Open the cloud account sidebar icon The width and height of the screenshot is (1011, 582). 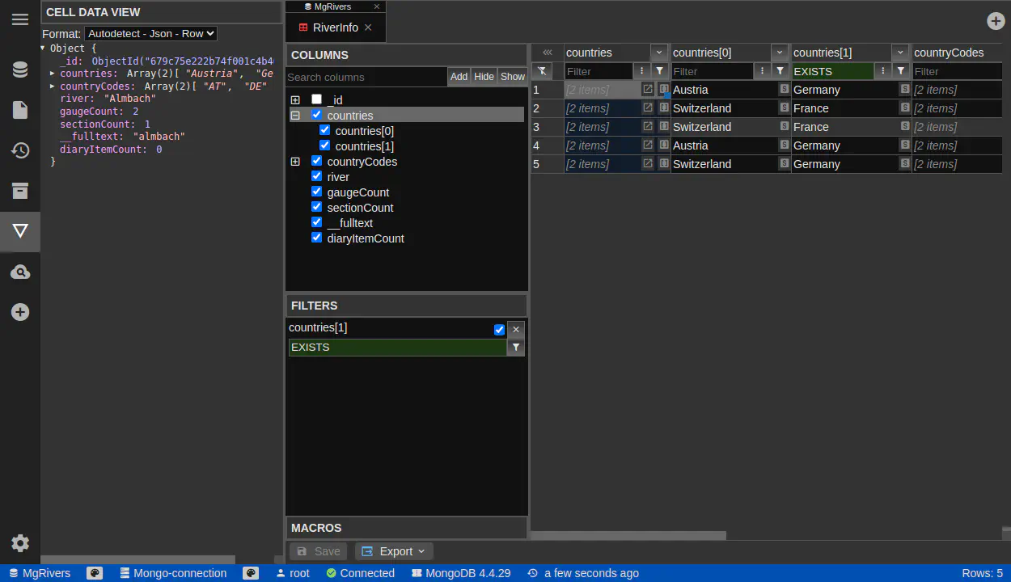20,272
